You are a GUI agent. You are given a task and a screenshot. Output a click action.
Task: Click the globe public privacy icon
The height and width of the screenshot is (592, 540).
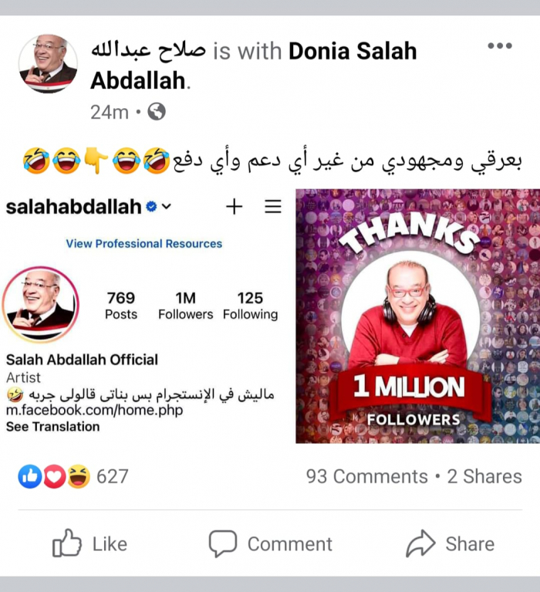click(x=157, y=112)
